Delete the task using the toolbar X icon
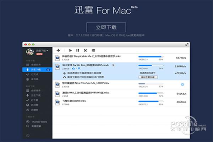The height and width of the screenshot is (142, 213). (85, 50)
